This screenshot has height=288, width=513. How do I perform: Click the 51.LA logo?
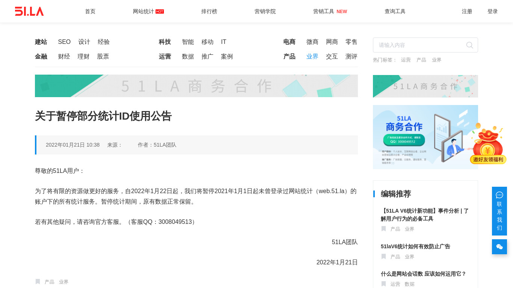(29, 11)
